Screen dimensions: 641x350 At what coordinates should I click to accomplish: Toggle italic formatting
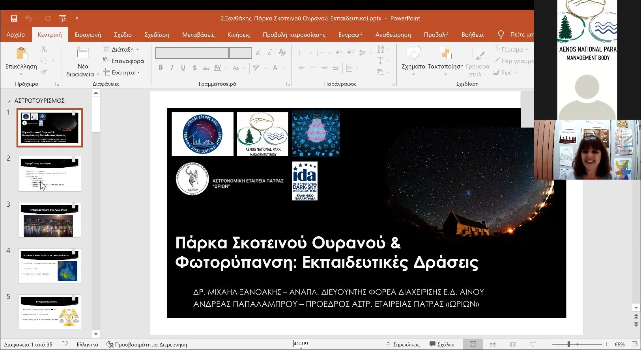pyautogui.click(x=172, y=68)
